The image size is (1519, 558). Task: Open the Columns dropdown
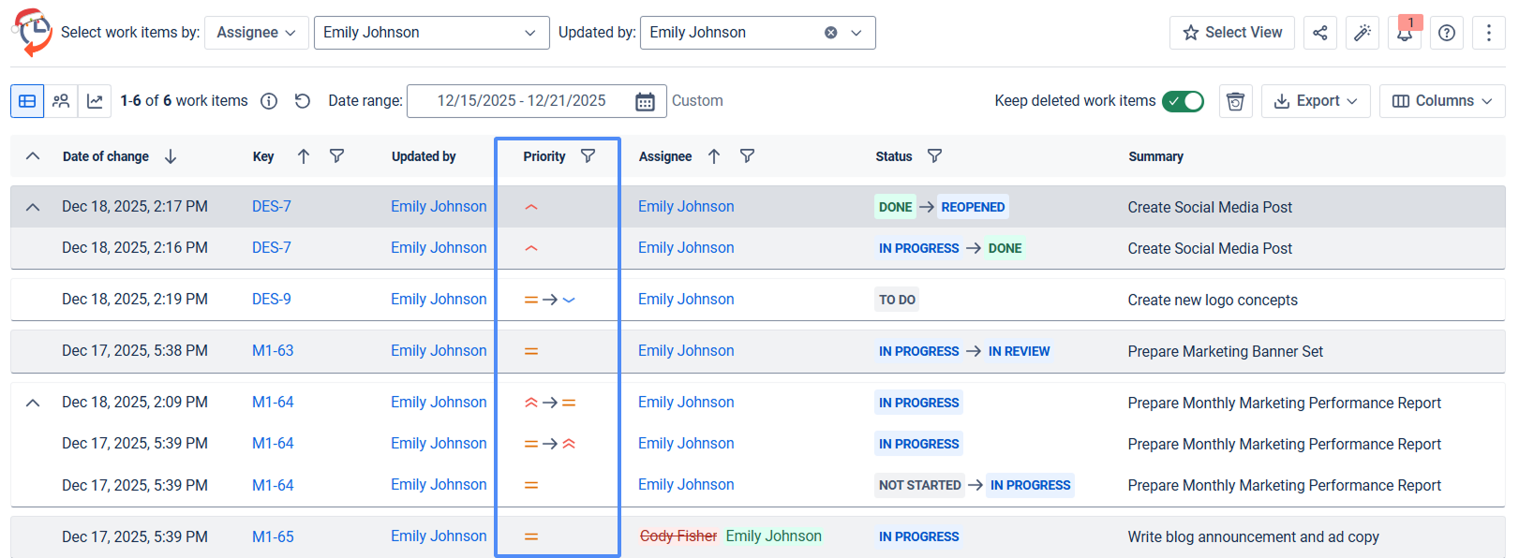click(1442, 101)
